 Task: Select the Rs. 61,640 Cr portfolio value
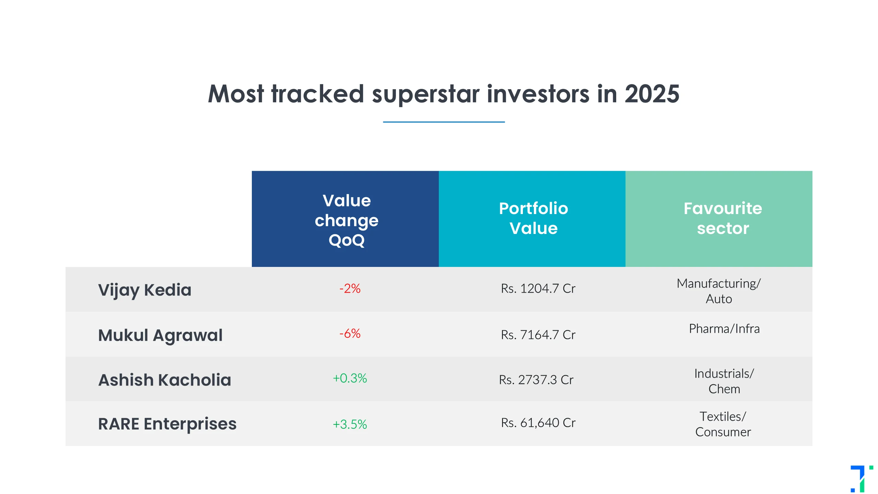pyautogui.click(x=538, y=423)
